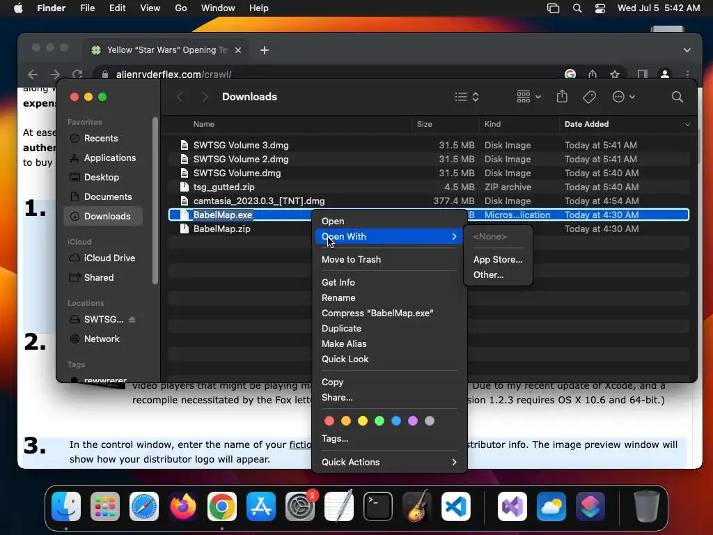Launch Safari from the Dock
Image resolution: width=713 pixels, height=535 pixels.
[x=144, y=506]
